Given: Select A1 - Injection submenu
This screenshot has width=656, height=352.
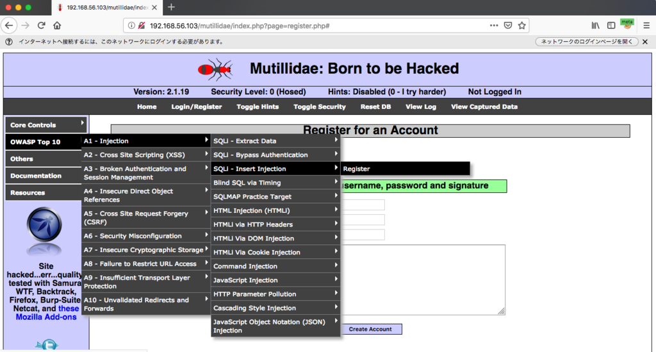Looking at the screenshot, I should pyautogui.click(x=146, y=141).
